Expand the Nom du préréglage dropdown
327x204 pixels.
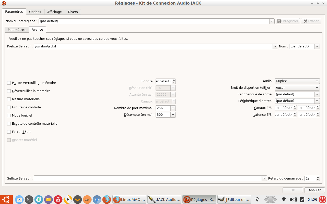(x=272, y=21)
